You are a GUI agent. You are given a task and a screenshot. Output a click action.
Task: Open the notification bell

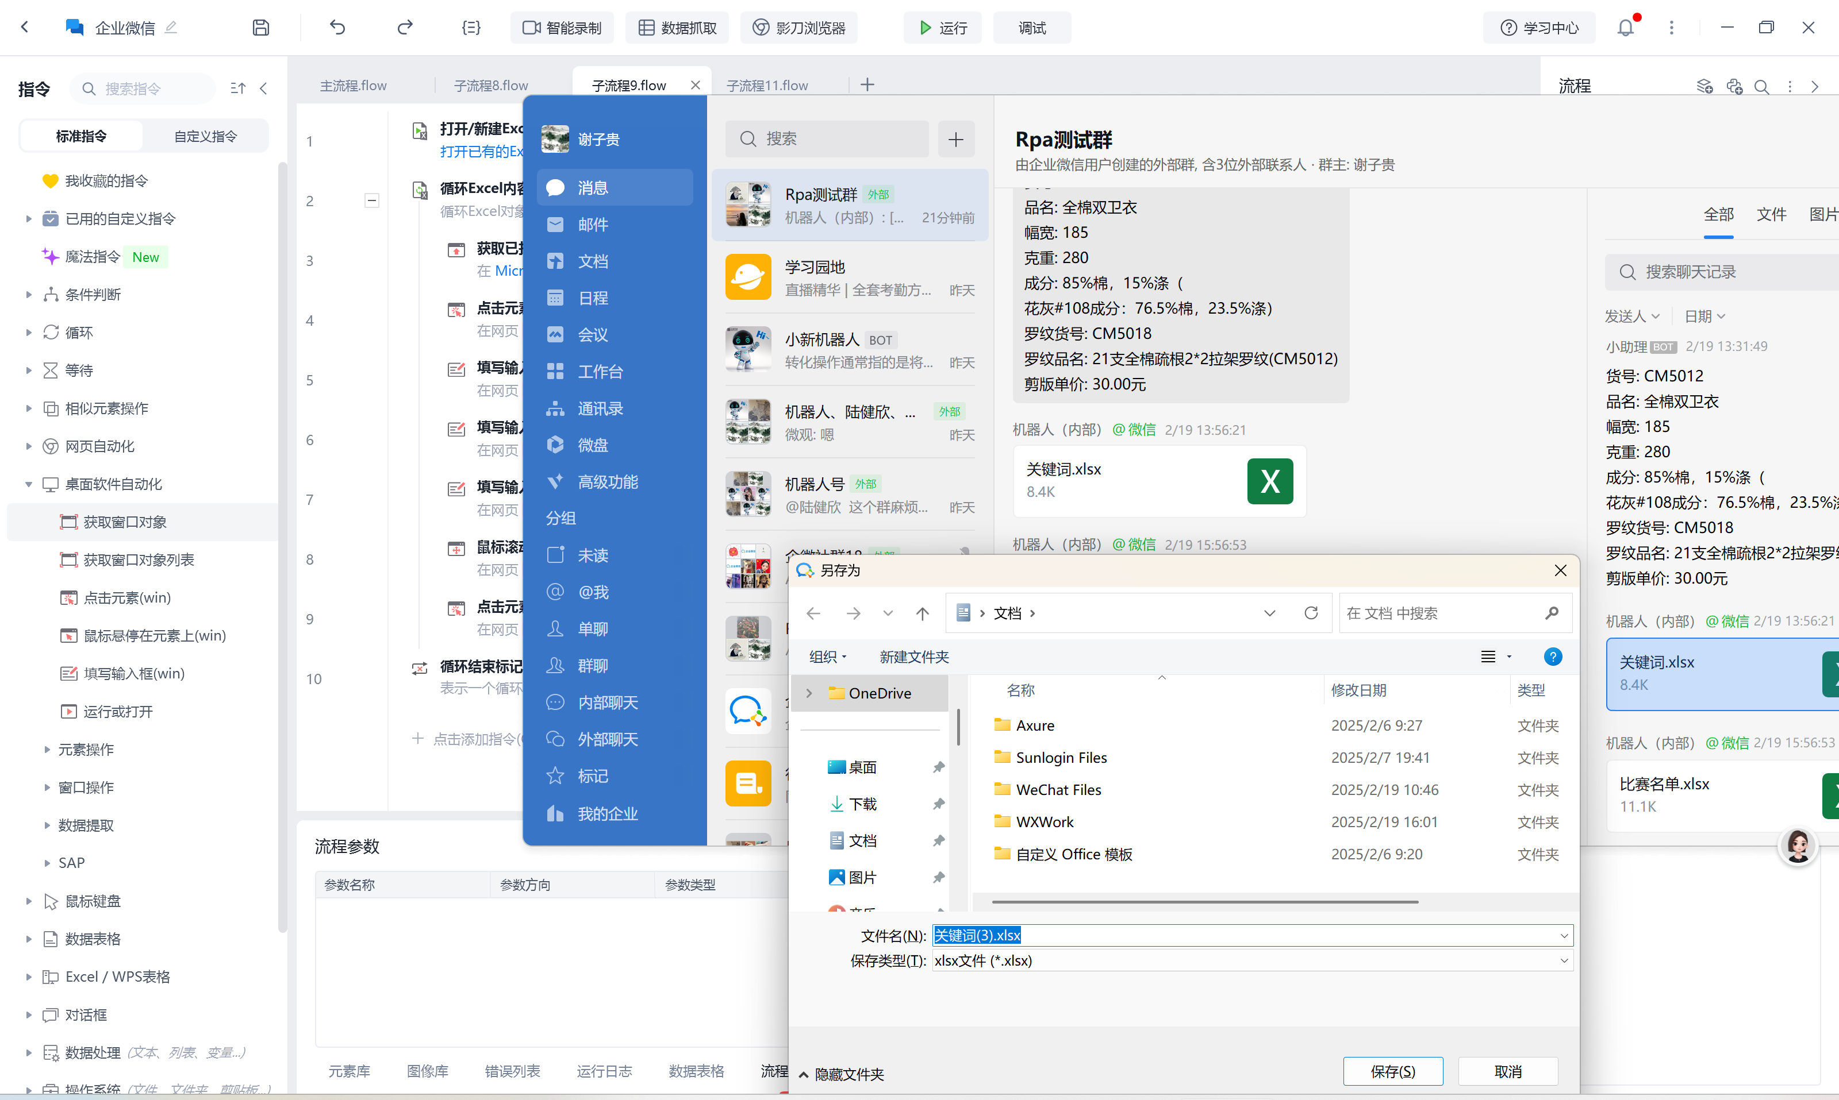(1625, 28)
